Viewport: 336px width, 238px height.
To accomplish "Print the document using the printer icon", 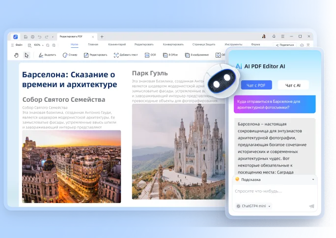I will pos(32,37).
